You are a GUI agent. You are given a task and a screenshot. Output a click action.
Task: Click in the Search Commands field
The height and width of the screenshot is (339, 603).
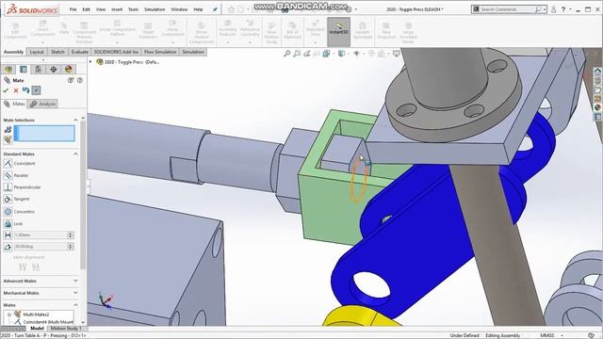point(507,8)
